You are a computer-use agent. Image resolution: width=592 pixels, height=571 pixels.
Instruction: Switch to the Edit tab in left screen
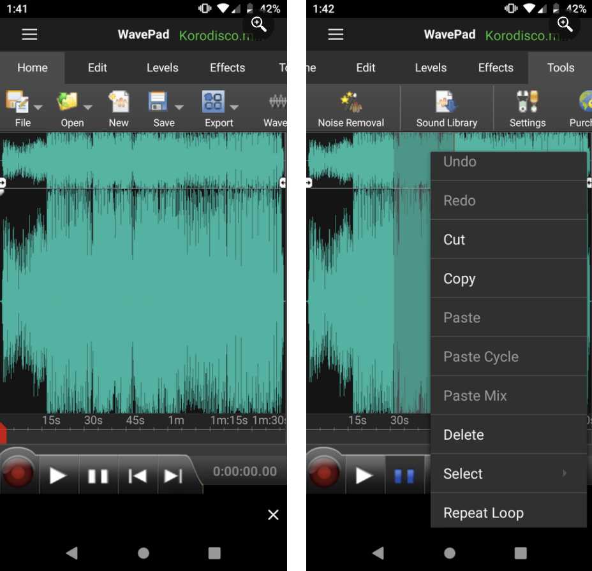coord(98,68)
